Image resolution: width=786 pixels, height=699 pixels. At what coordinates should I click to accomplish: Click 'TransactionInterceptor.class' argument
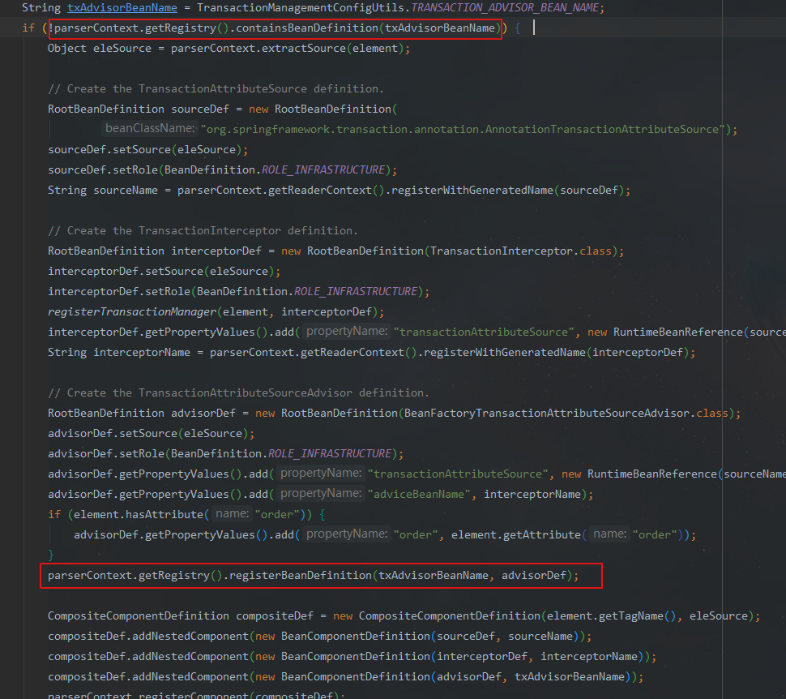(521, 251)
